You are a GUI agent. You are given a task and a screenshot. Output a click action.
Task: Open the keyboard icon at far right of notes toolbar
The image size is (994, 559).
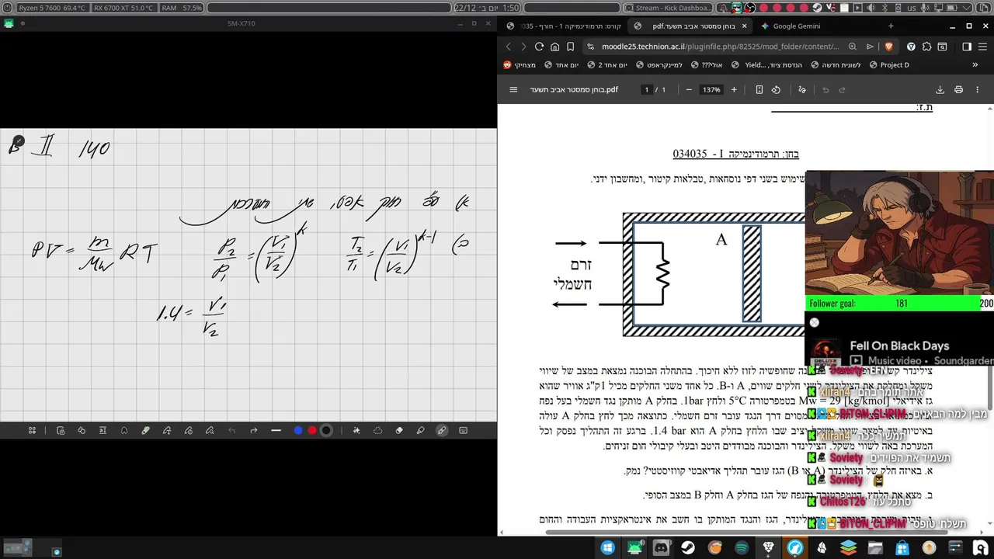point(464,430)
